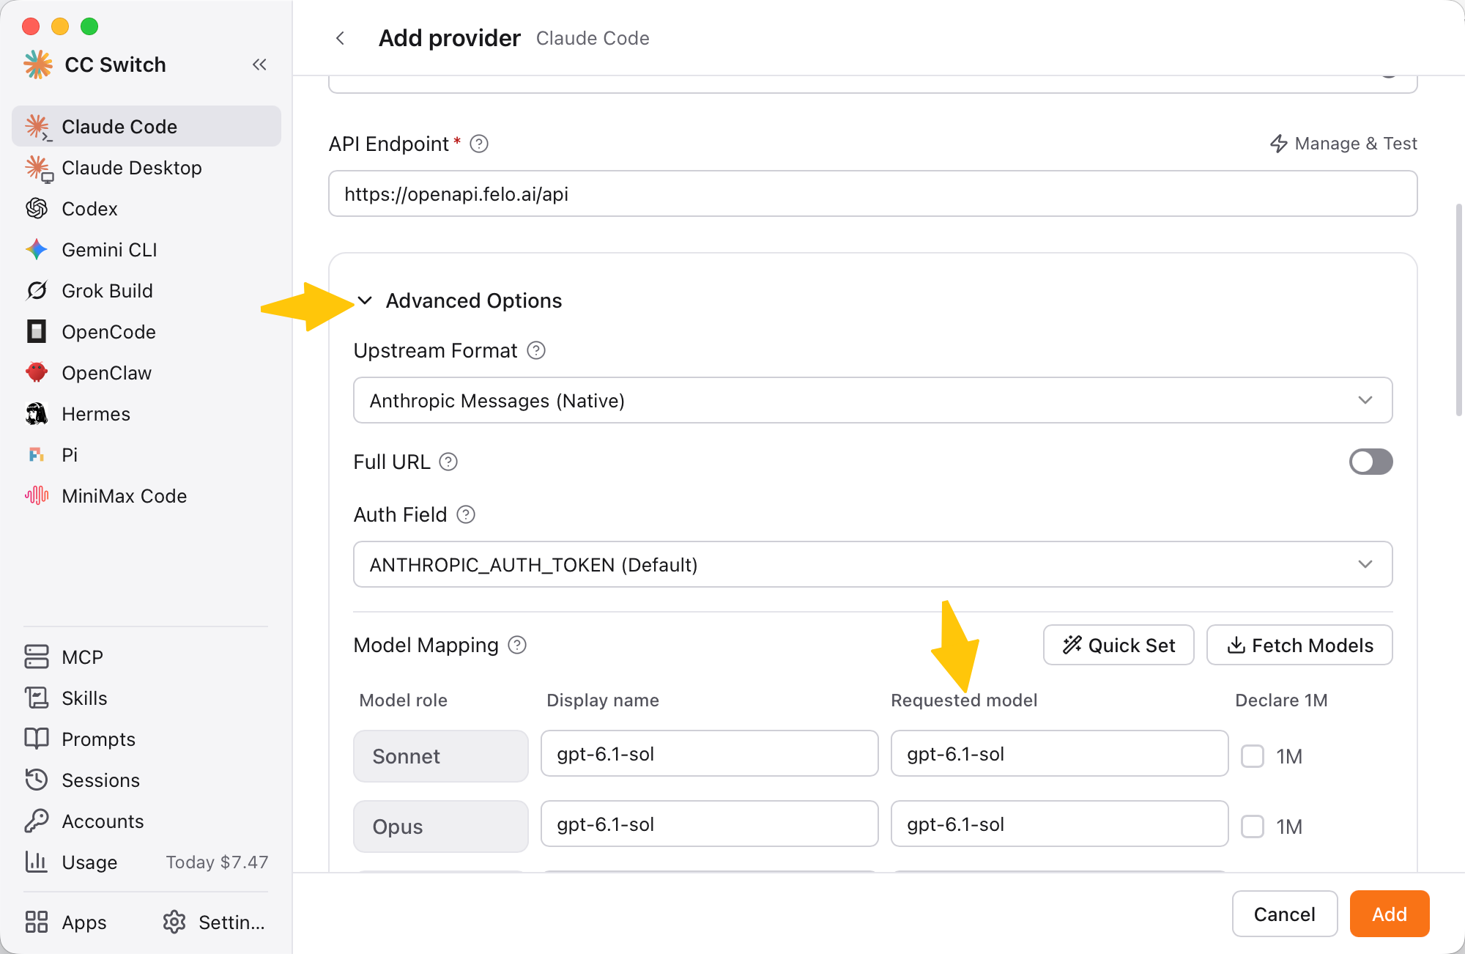The image size is (1465, 954).
Task: Select the Gemini CLI icon in the sidebar
Action: 37,250
